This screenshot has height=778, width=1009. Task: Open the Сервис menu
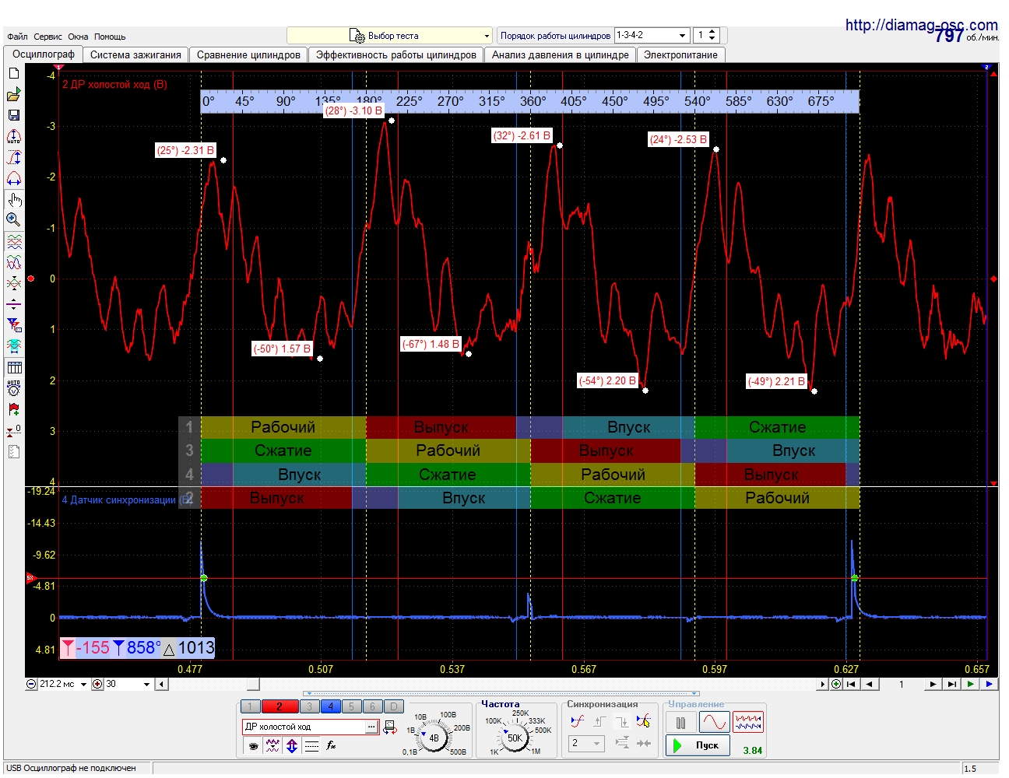click(47, 37)
